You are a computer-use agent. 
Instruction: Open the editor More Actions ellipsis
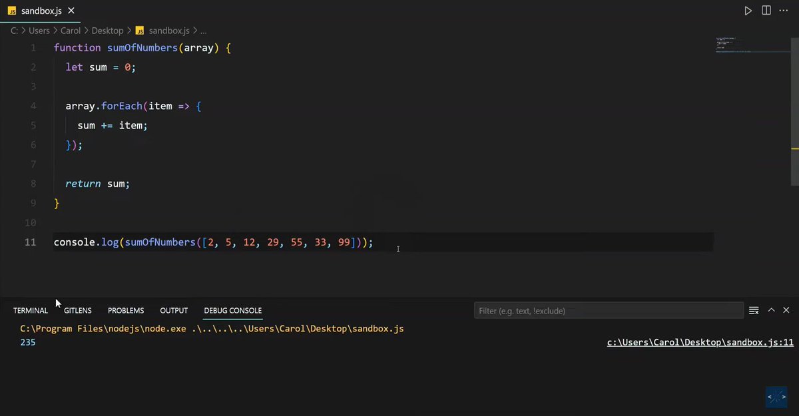pos(784,11)
